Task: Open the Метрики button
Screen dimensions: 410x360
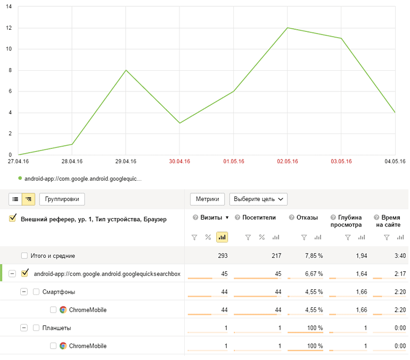Action: coord(208,199)
